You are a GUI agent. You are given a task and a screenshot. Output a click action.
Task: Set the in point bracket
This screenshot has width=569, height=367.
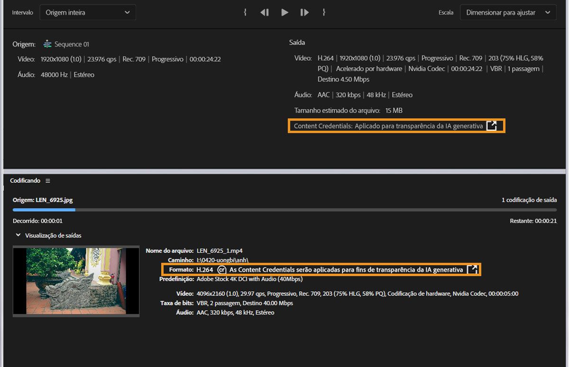point(245,12)
